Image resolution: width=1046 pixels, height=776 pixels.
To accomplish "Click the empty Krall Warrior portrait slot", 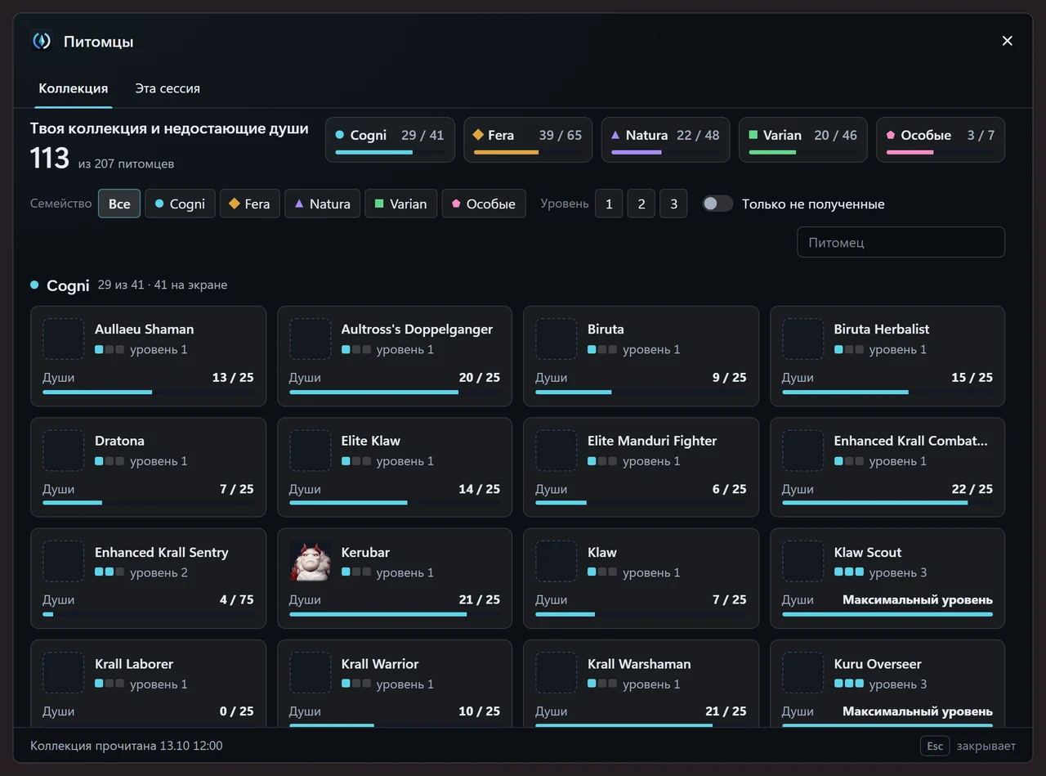I will coord(311,673).
